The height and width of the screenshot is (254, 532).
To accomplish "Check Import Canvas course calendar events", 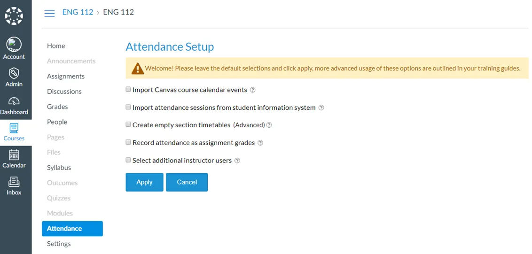I will click(x=128, y=90).
